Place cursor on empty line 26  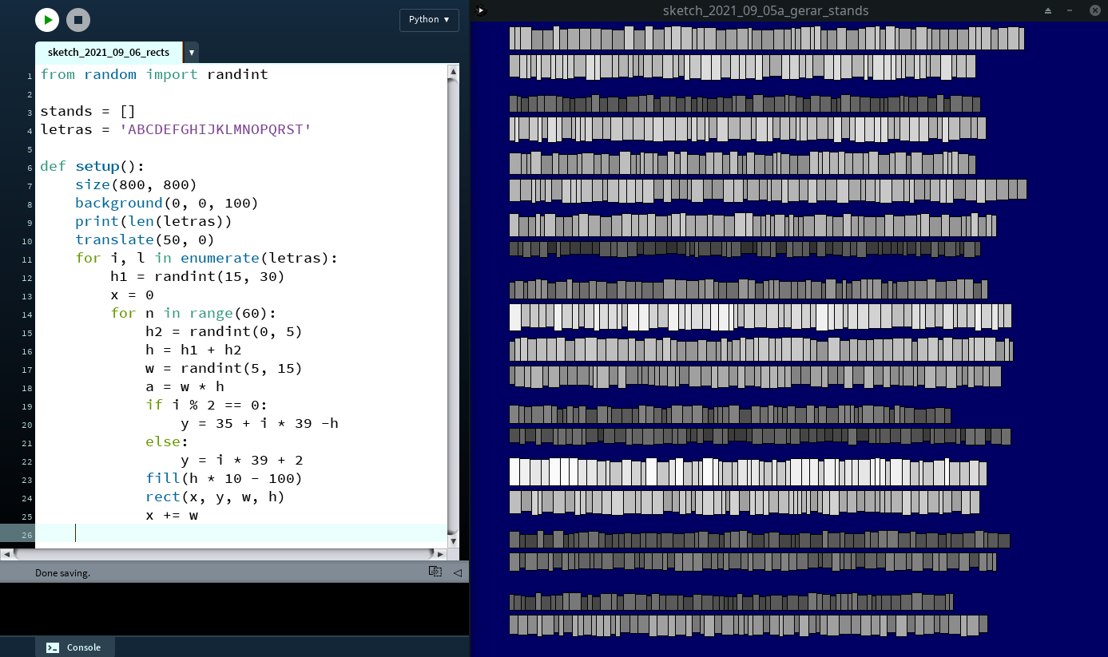point(240,533)
